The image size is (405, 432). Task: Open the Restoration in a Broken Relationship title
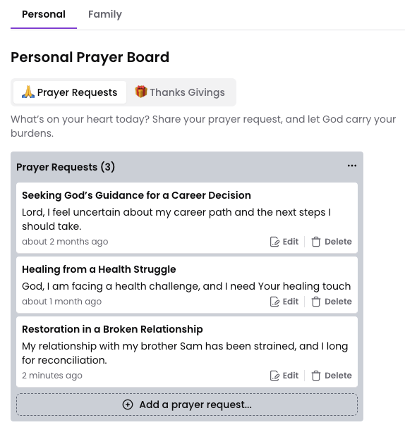112,329
